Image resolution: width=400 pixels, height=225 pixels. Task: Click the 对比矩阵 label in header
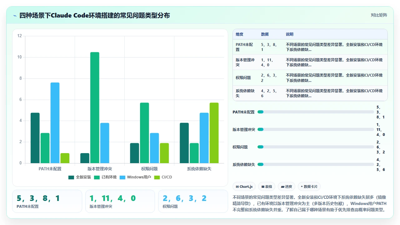[x=379, y=15]
